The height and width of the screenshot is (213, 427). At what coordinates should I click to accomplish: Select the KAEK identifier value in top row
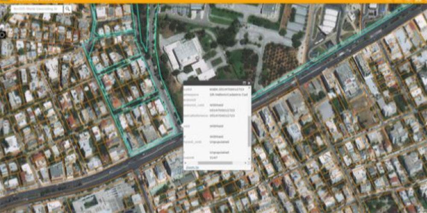(x=228, y=89)
